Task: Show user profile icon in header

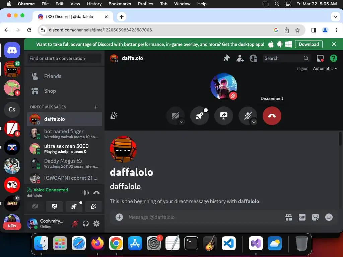Action: coord(253,58)
